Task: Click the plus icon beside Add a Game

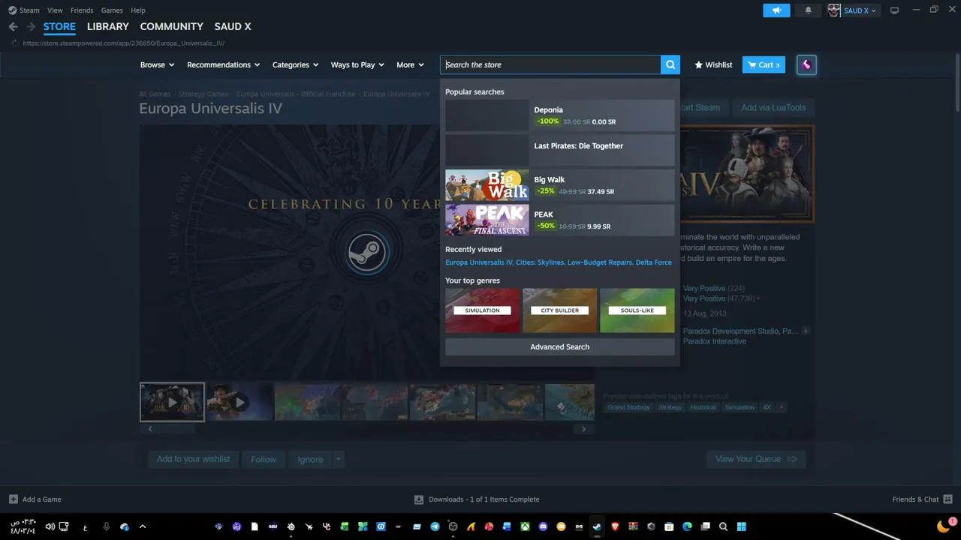Action: tap(14, 499)
